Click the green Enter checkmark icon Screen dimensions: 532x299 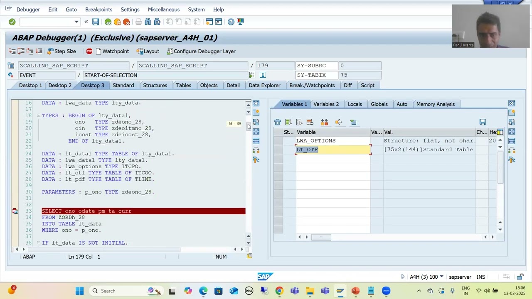pos(12,22)
